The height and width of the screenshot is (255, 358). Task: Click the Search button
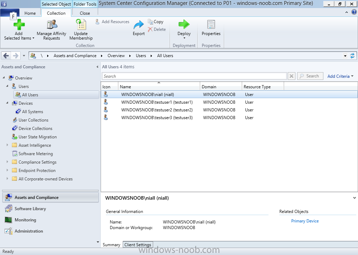coord(310,76)
